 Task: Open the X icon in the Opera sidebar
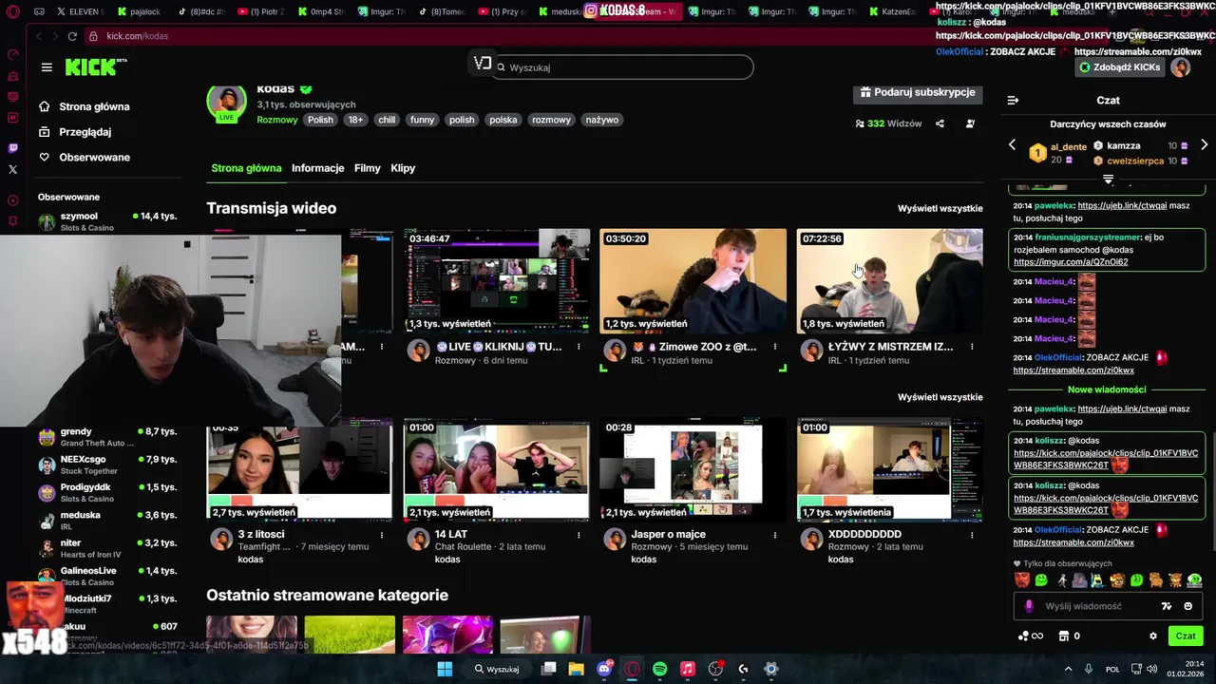(x=12, y=169)
